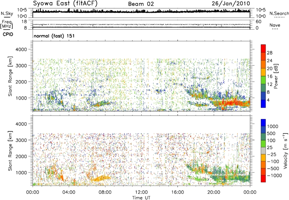Click the '3000' tick in the Velocity panel
Viewport: 289px width, 200px height.
coord(21,140)
